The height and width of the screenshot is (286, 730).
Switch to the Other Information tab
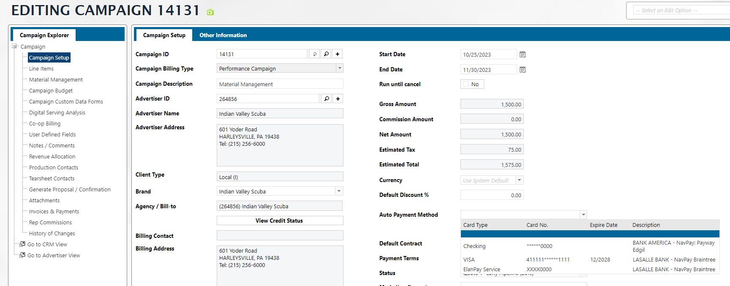click(223, 35)
